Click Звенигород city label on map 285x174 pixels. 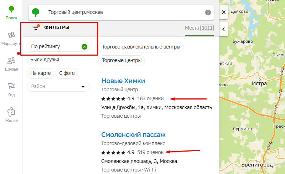[257, 165]
